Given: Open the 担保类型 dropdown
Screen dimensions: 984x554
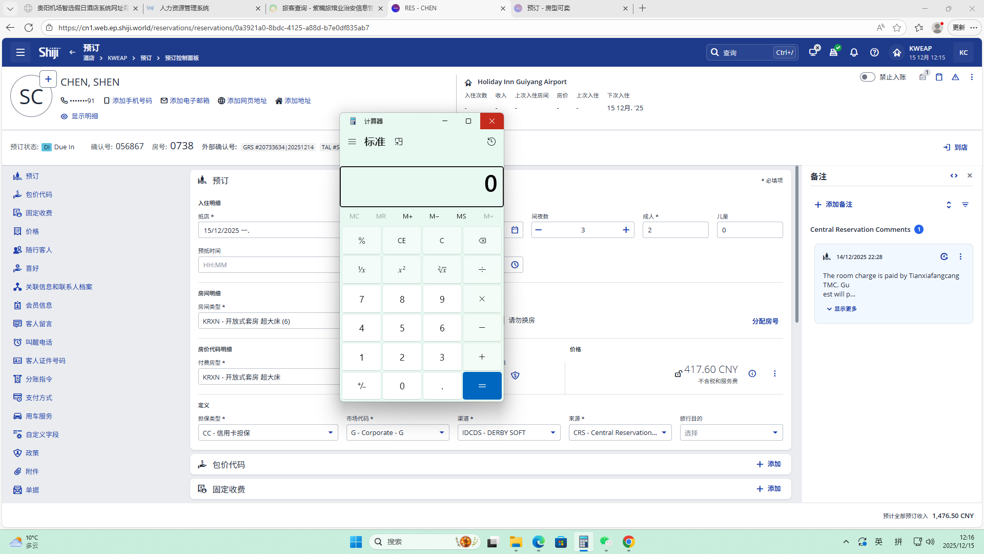Looking at the screenshot, I should point(268,433).
